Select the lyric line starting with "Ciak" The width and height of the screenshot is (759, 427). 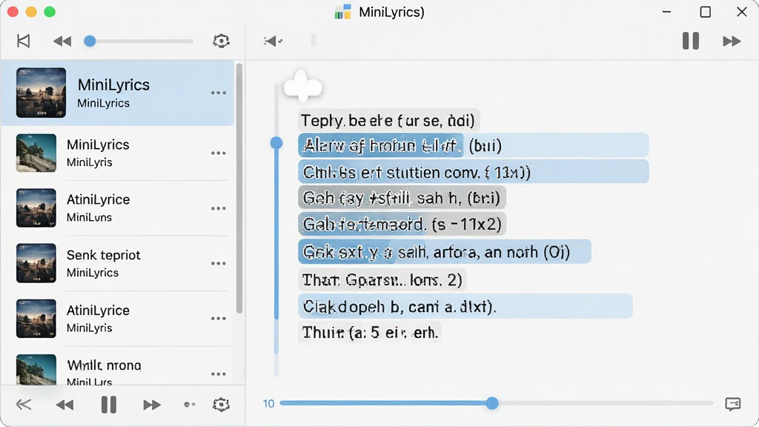[x=465, y=306]
